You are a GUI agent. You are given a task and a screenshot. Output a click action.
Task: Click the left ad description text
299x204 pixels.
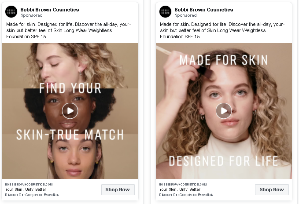tap(68, 30)
